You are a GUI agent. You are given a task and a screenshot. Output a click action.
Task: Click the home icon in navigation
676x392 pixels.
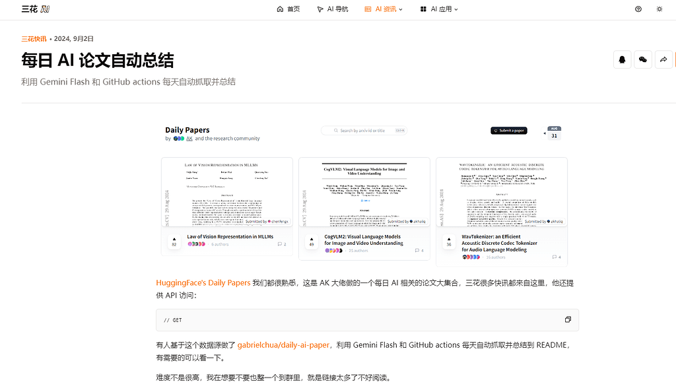280,9
